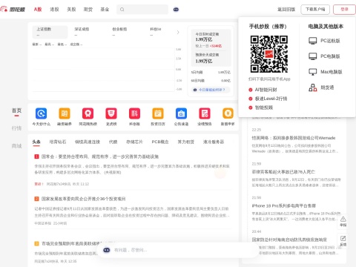The image size is (356, 267).
Task: Go to 行情 in left sidebar
Action: (x=16, y=128)
